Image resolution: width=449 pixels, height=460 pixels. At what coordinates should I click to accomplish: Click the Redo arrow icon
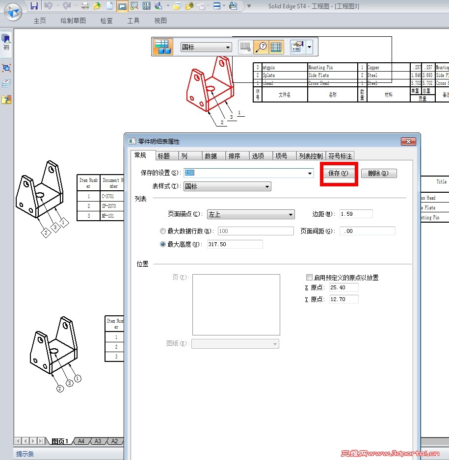67,5
